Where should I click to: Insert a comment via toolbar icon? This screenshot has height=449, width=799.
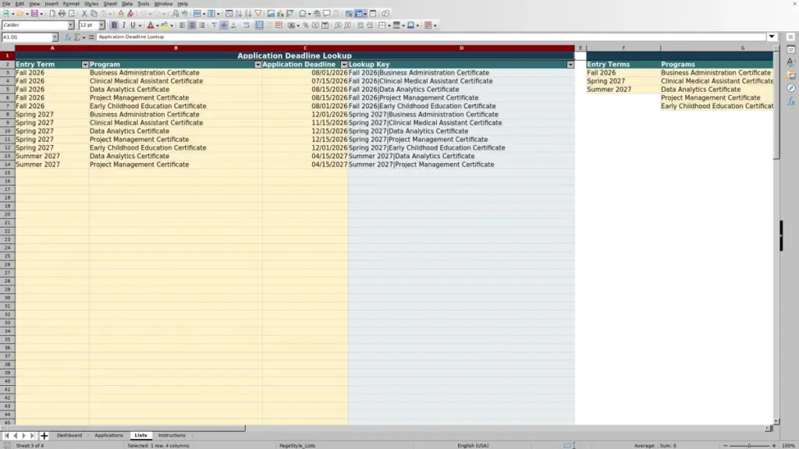coord(327,13)
